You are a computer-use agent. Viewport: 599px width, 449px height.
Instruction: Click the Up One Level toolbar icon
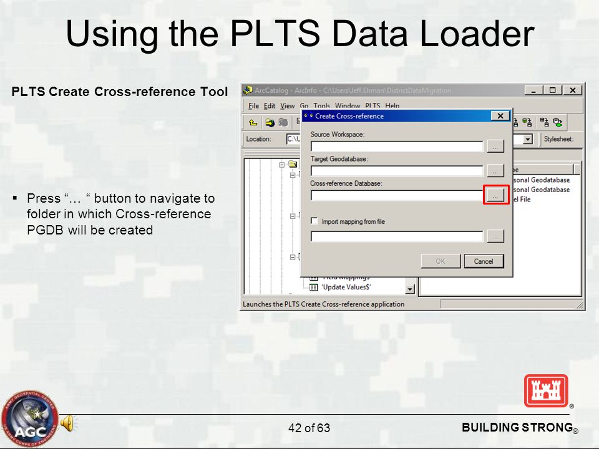253,123
